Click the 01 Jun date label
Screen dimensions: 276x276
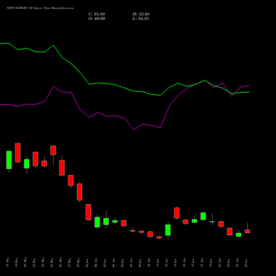click(x=87, y=263)
